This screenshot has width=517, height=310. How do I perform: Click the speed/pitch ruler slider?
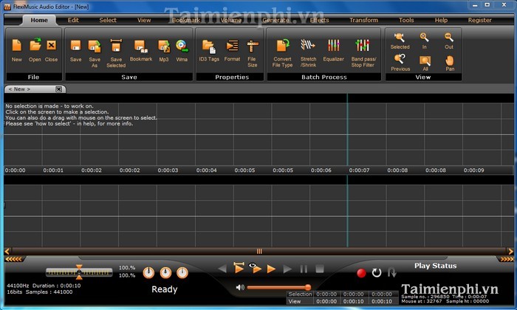point(79,272)
